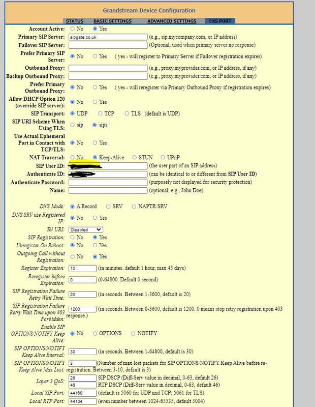Click the Local RTP Port field
This screenshot has height=407, width=315.
click(82, 401)
